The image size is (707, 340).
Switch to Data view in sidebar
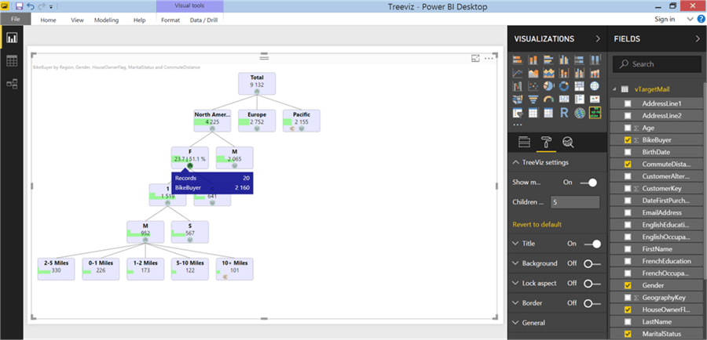pos(12,61)
